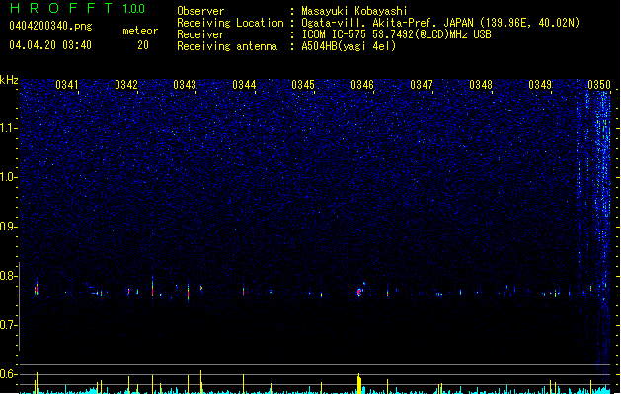Click the date stamp 04.04.20 03:40
The image size is (621, 394).
pyautogui.click(x=50, y=45)
